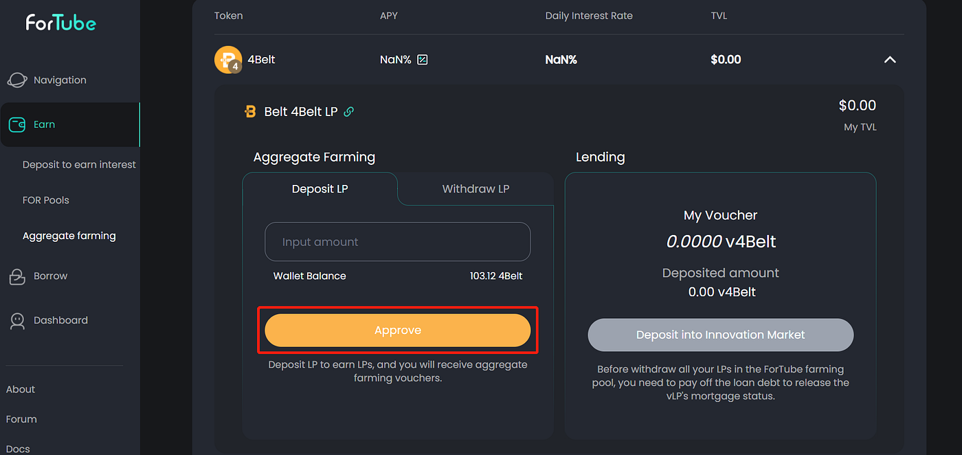Switch to the Withdraw LP tab

coord(476,188)
